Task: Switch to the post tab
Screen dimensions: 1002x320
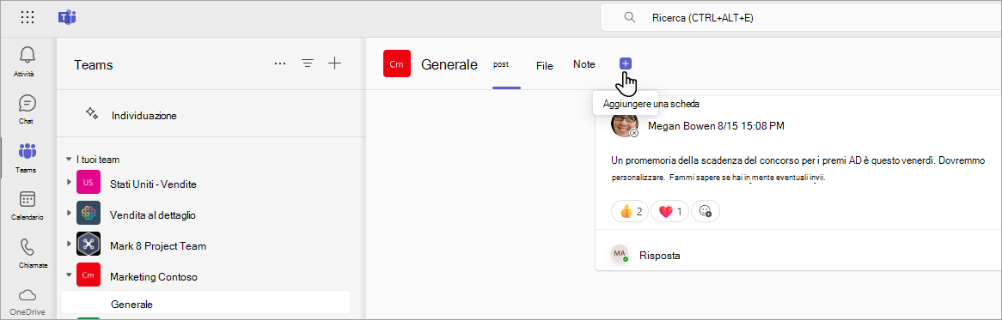Action: pos(501,64)
